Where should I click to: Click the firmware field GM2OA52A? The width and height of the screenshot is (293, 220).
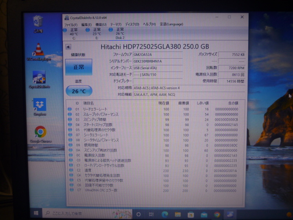tap(157, 55)
